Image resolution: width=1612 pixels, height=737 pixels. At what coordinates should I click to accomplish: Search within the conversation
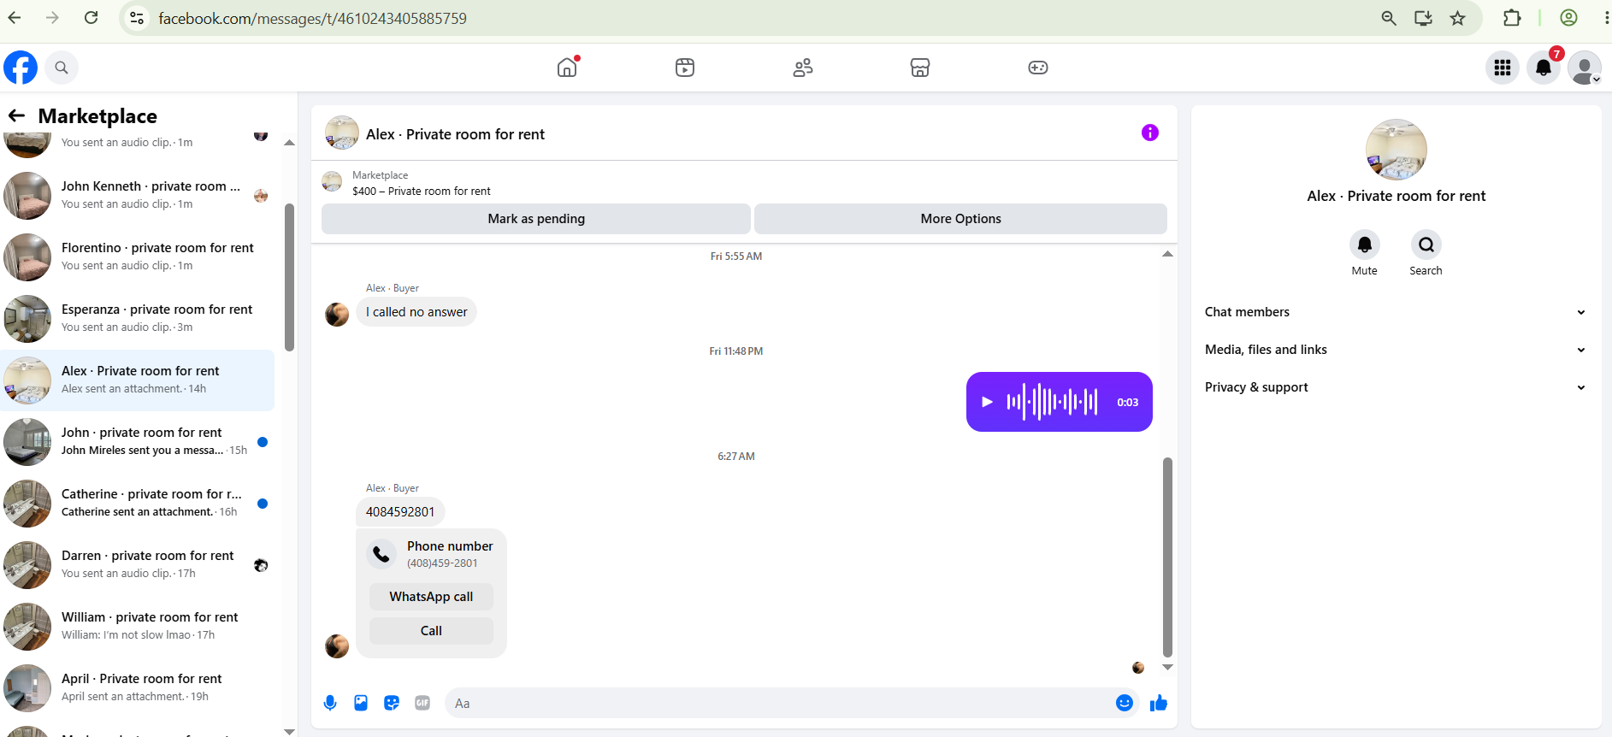tap(1426, 245)
